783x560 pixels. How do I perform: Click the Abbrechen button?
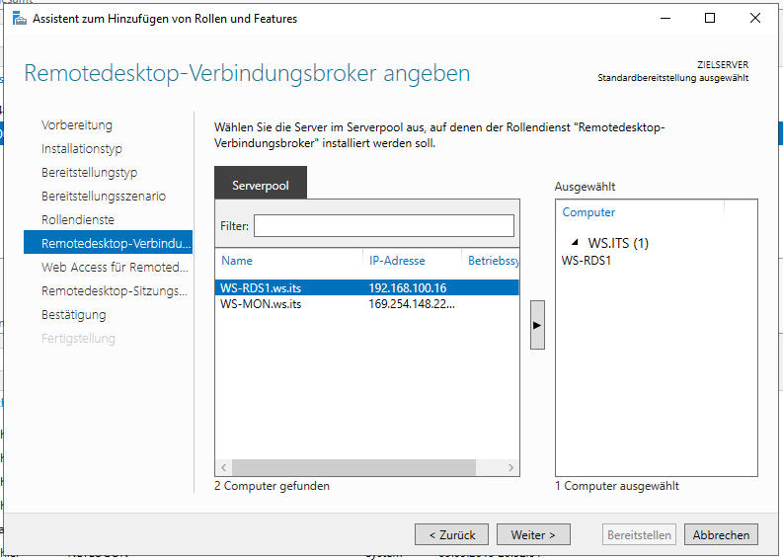click(721, 534)
